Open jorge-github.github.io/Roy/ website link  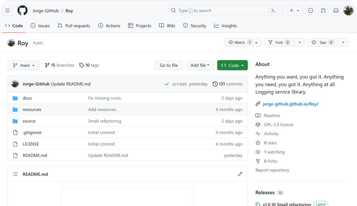click(291, 104)
